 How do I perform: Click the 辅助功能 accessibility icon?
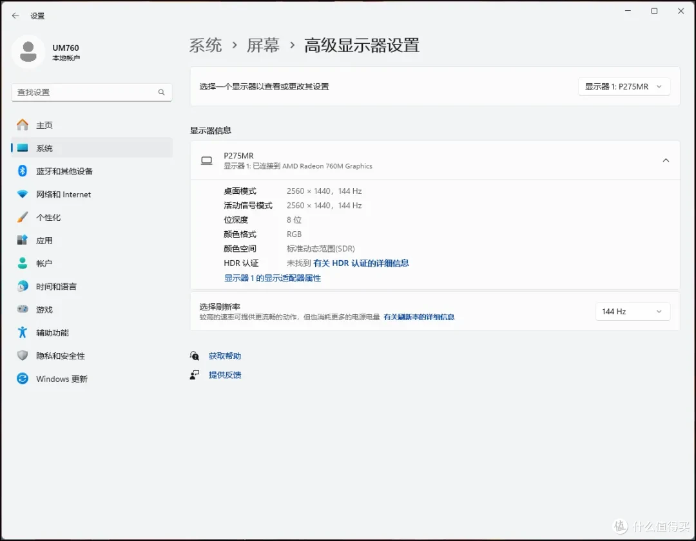pyautogui.click(x=23, y=332)
